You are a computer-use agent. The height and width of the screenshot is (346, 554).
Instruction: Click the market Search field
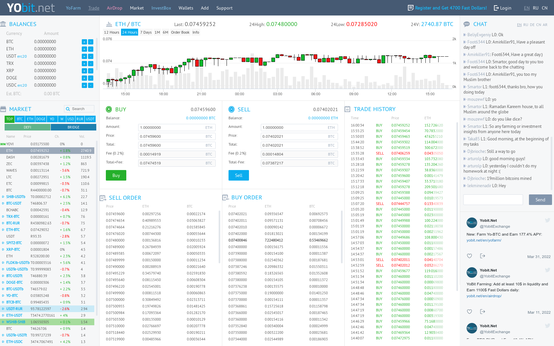click(79, 109)
